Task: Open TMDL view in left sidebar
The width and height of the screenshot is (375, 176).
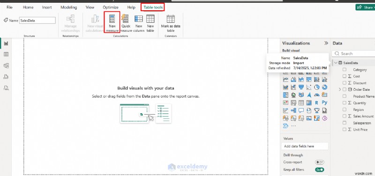Action: tap(6, 88)
